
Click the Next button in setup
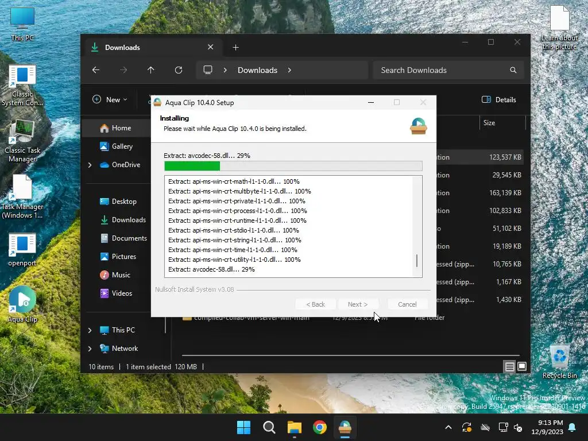357,304
